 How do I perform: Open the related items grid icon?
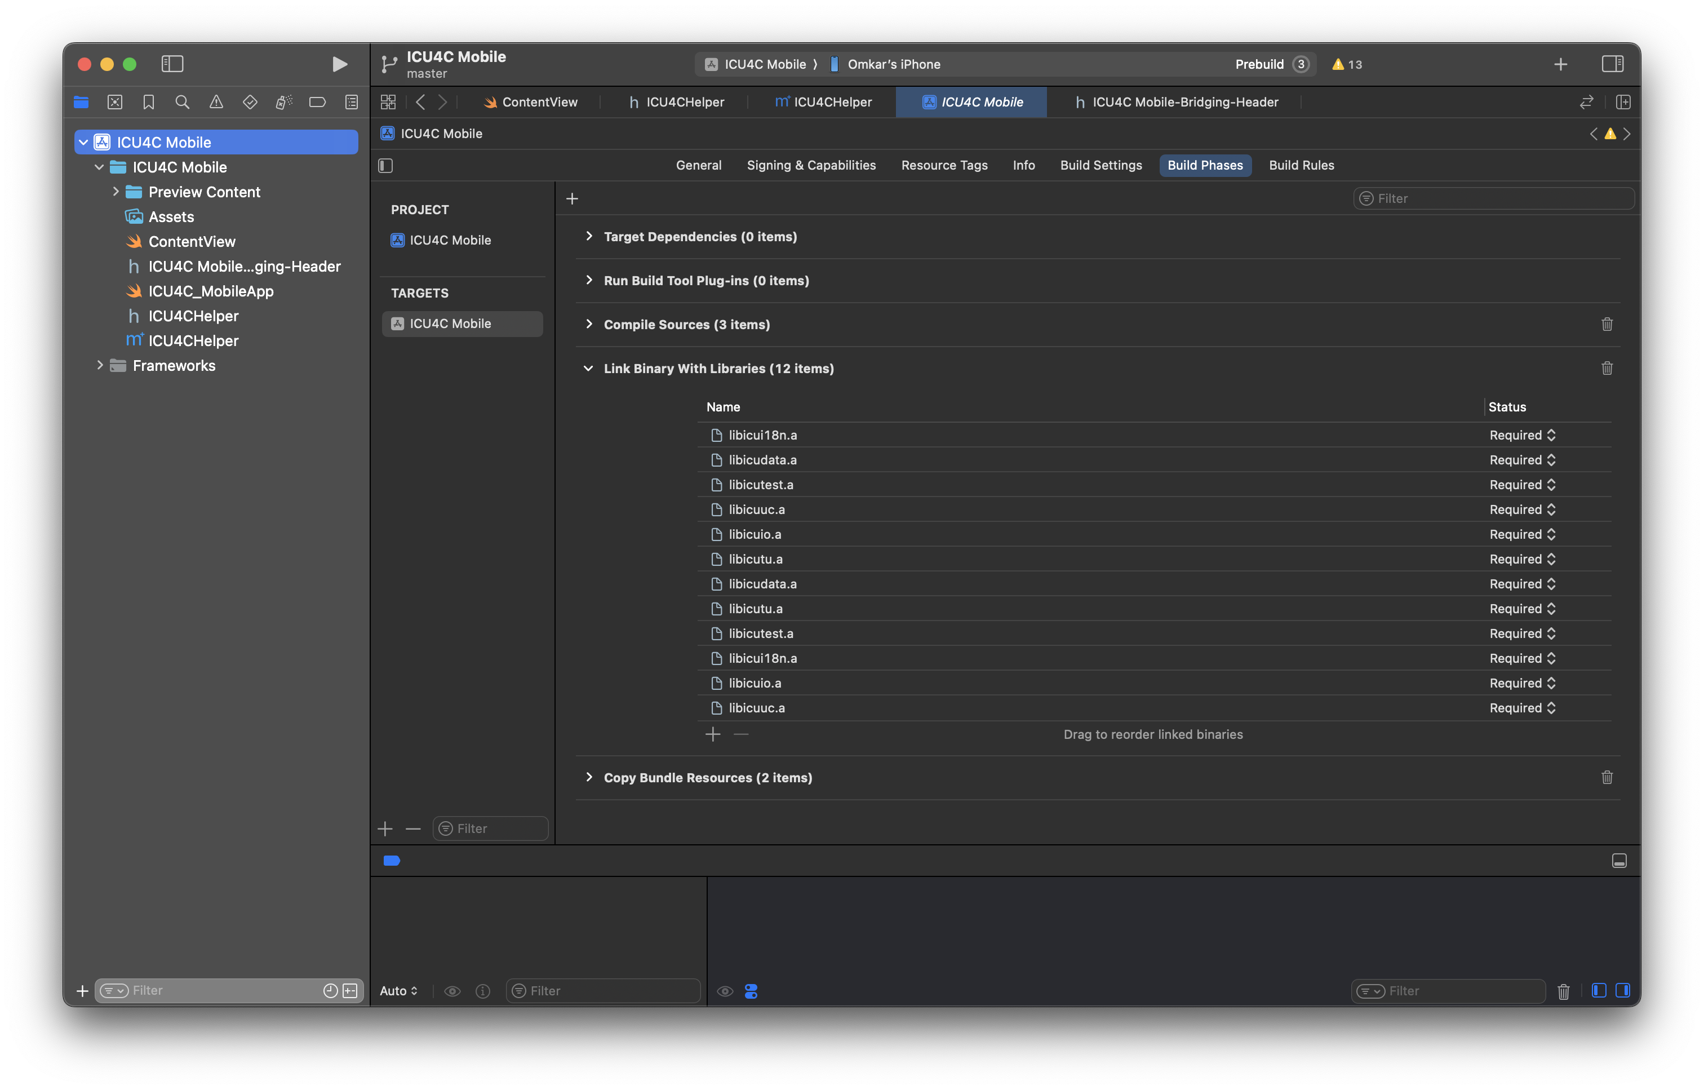(388, 102)
